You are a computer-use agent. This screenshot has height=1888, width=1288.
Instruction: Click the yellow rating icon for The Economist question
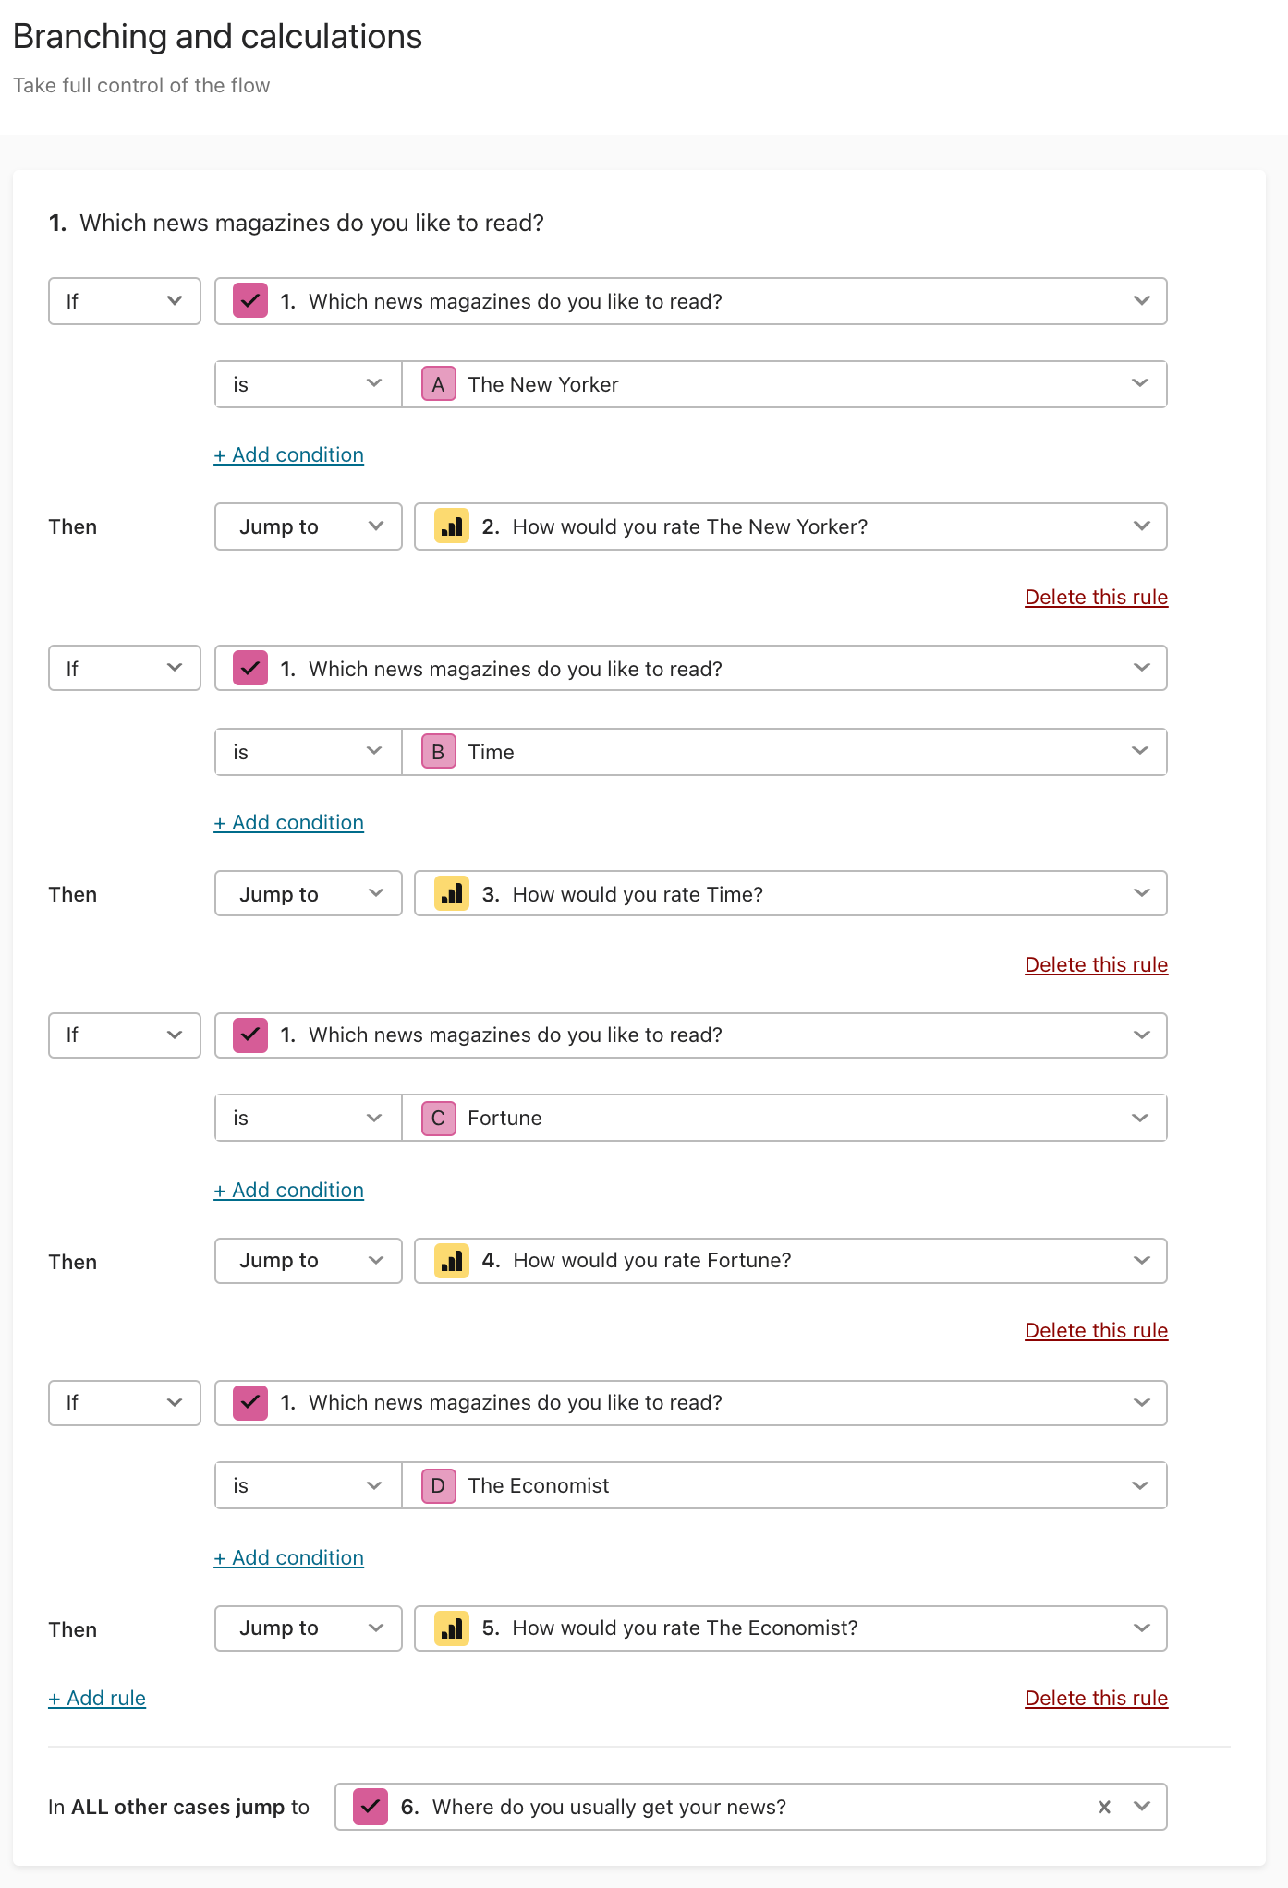(451, 1627)
